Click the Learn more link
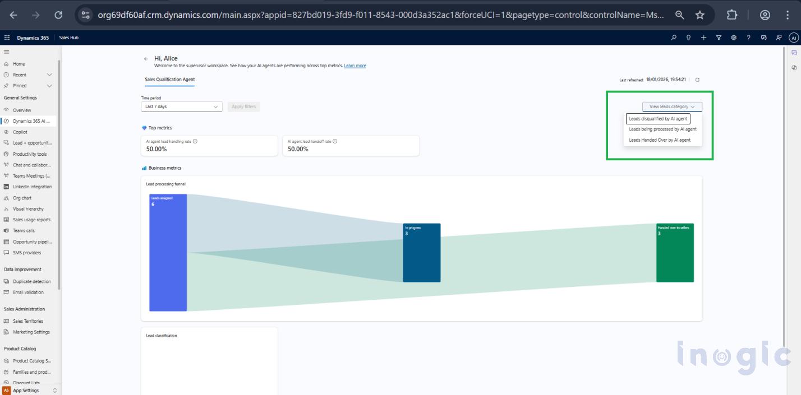Image resolution: width=801 pixels, height=395 pixels. [x=355, y=66]
